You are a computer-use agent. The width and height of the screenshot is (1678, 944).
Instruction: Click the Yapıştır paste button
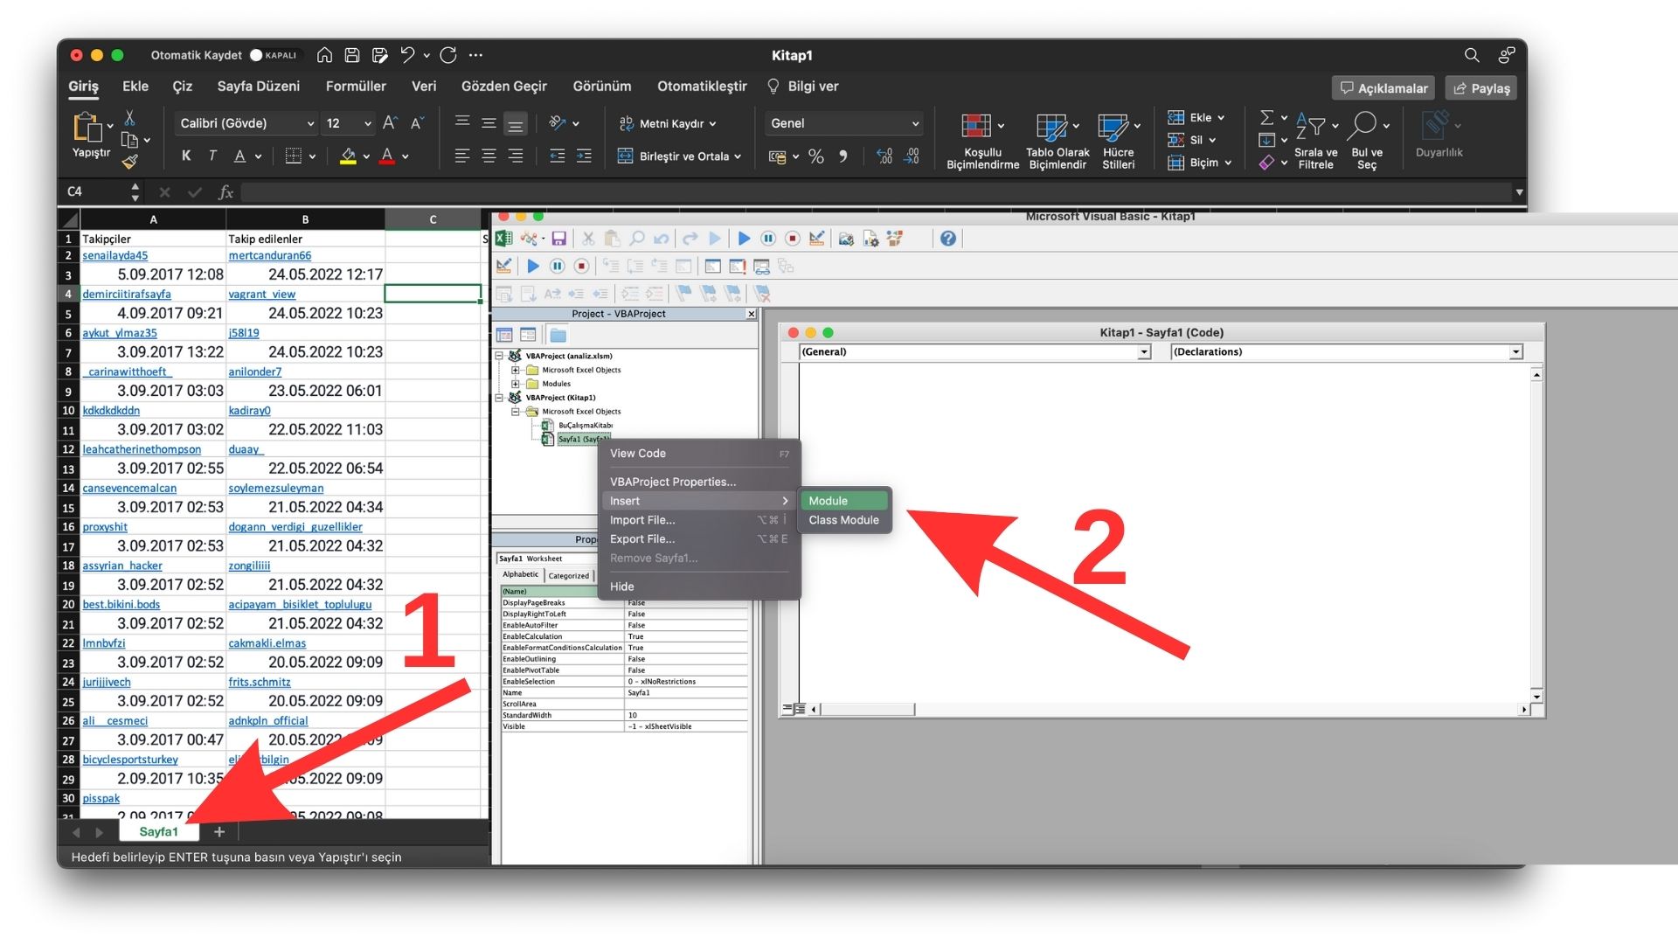[x=91, y=135]
